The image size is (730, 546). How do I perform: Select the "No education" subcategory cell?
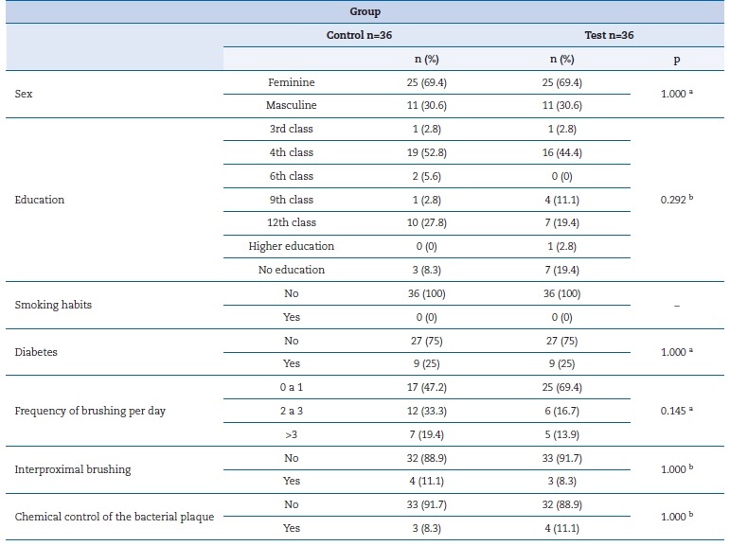point(291,270)
